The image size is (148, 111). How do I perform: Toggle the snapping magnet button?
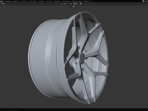tap(75, 4)
